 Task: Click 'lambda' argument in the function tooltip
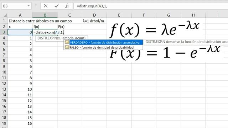point(67,38)
